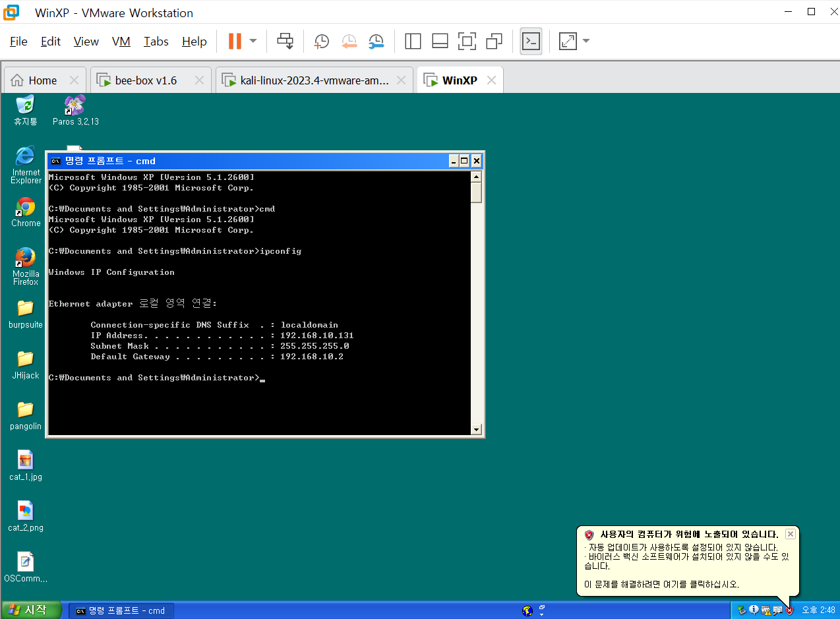
Task: Select the JHijack folder on desktop
Action: point(26,365)
